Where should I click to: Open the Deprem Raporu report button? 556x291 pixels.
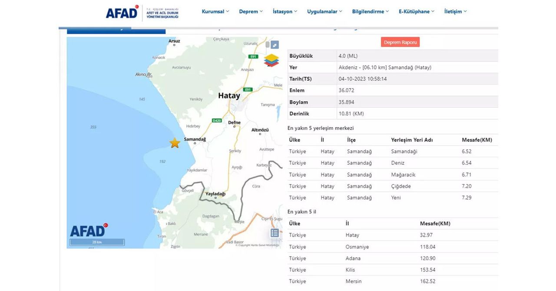pos(400,42)
